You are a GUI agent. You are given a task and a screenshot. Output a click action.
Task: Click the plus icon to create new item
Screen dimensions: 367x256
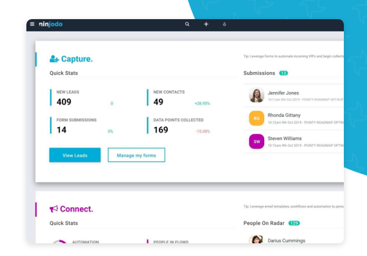tap(206, 24)
